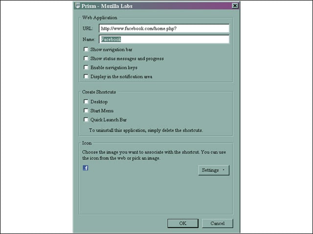Enable Start Menu shortcut checkbox
Screen dimensions: 313x234
pyautogui.click(x=86, y=111)
